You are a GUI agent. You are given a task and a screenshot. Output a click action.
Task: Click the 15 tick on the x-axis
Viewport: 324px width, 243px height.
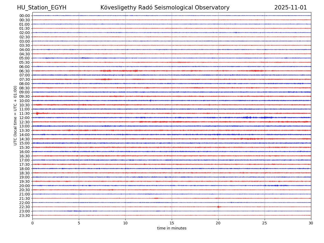click(172, 223)
